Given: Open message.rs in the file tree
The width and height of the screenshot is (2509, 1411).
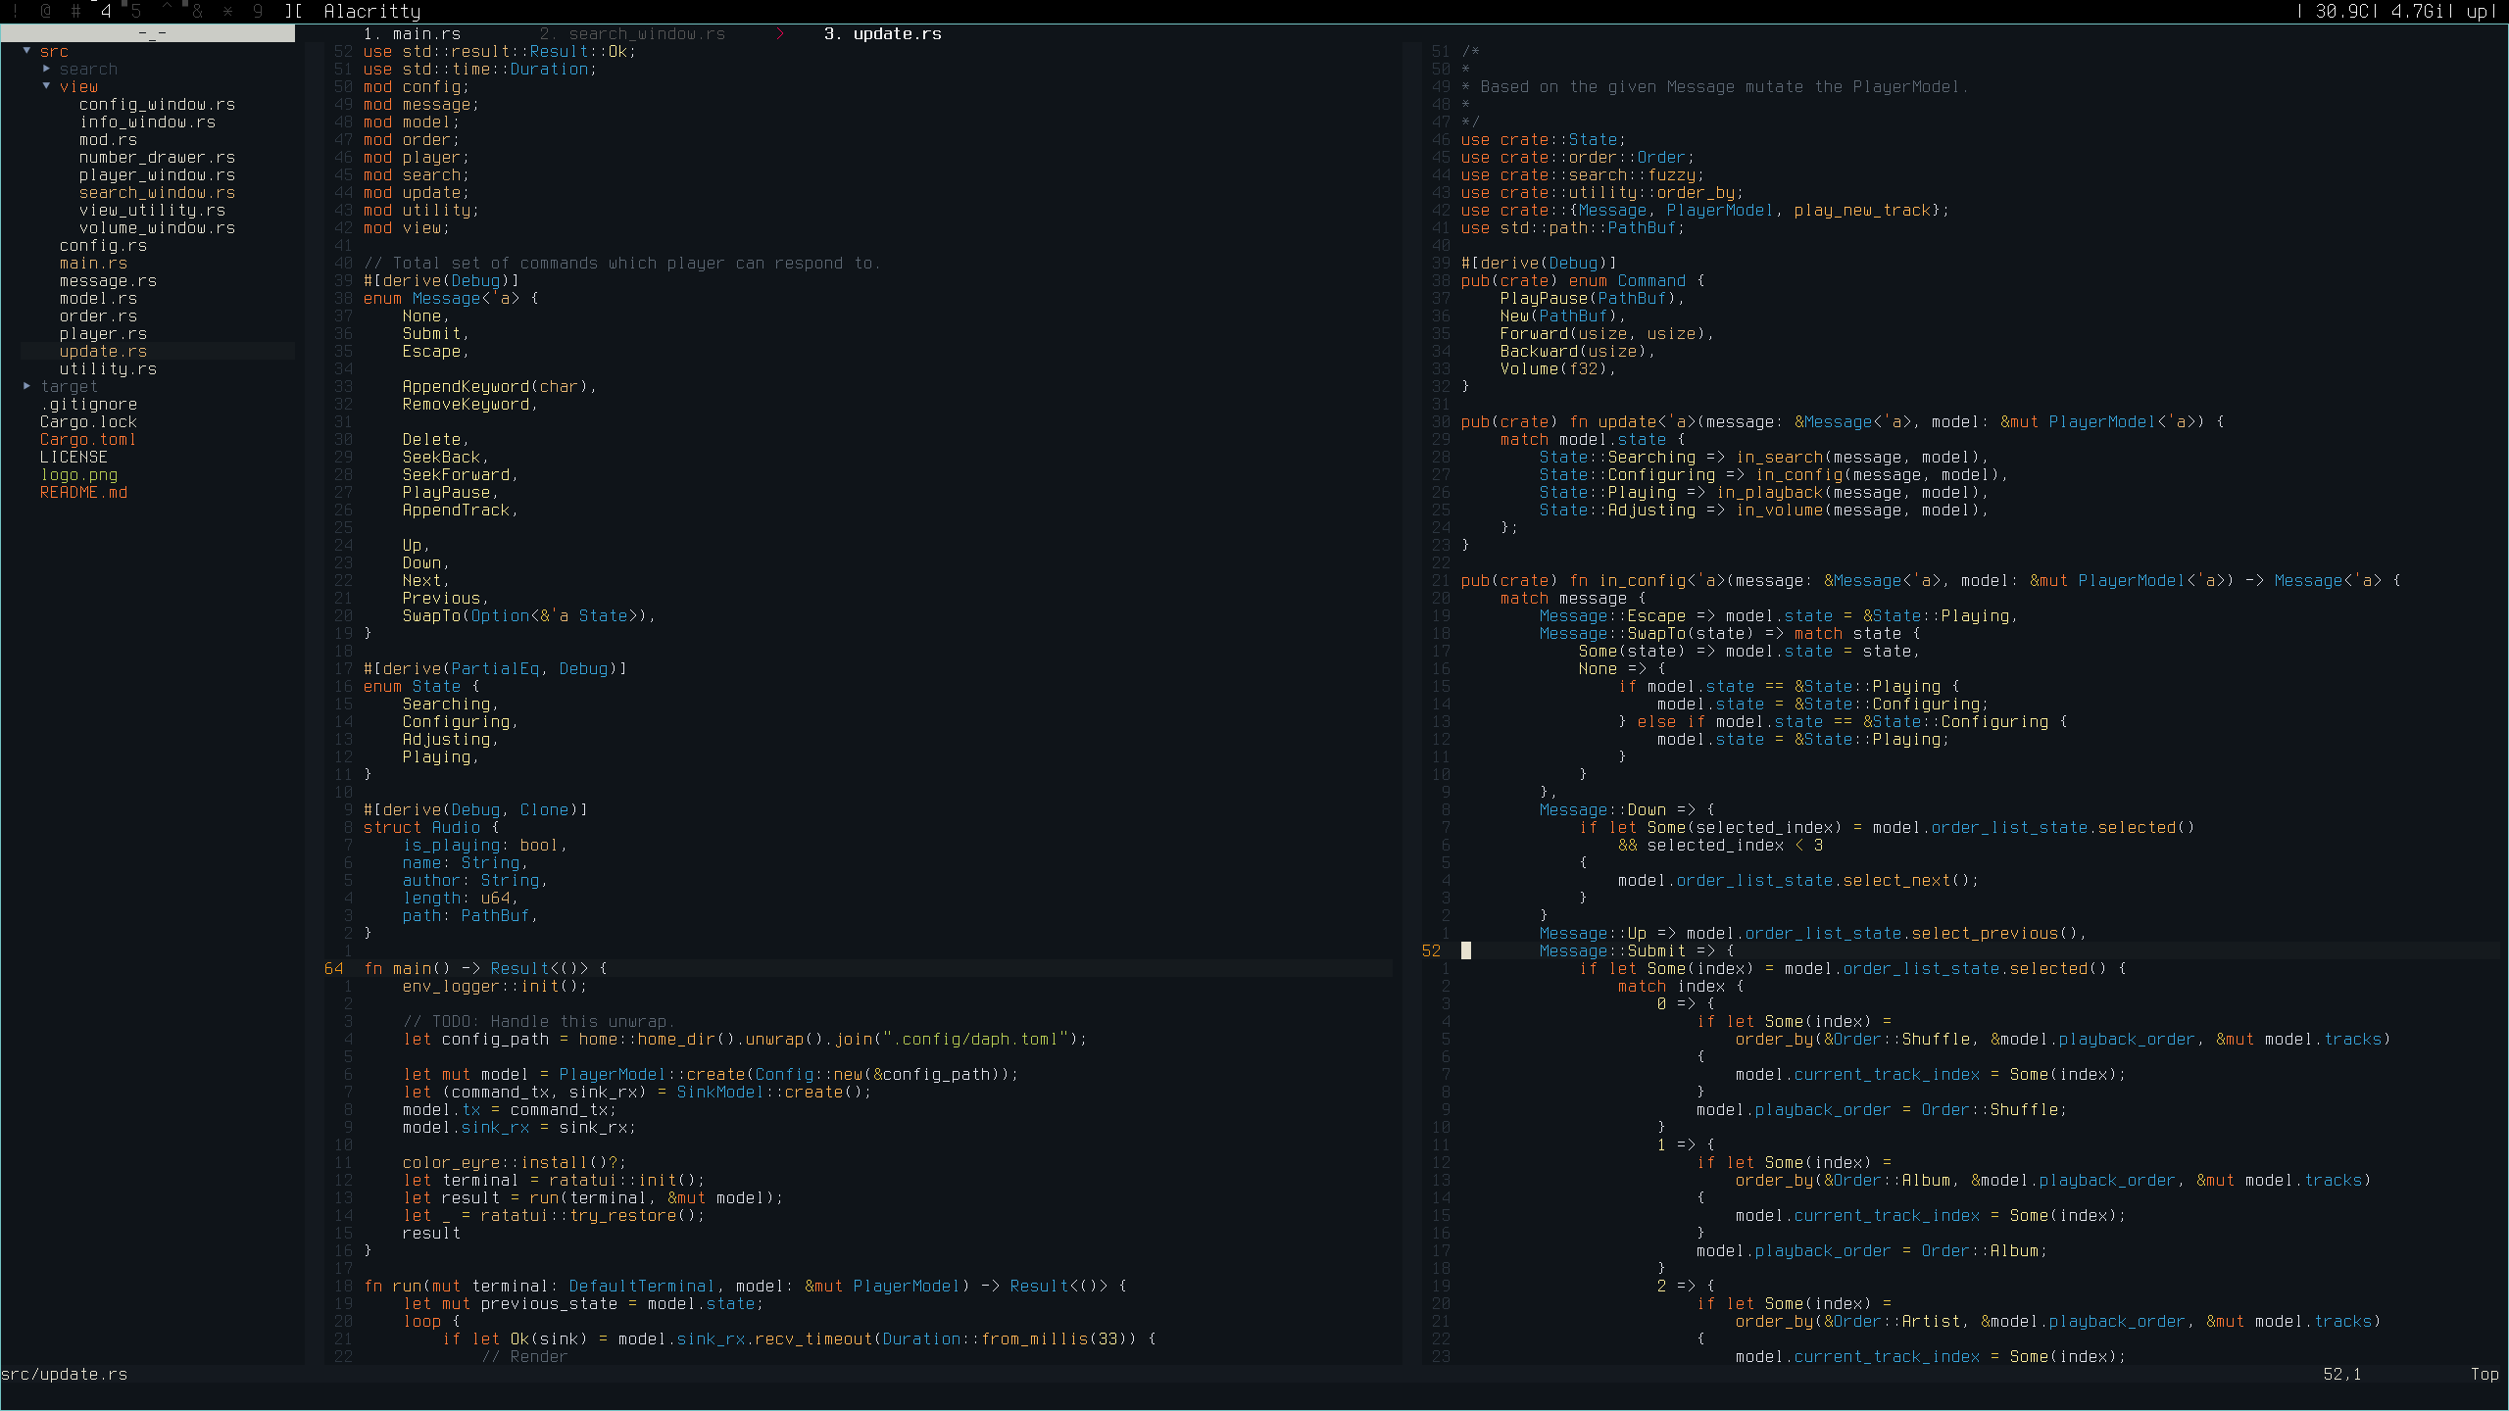Looking at the screenshot, I should (x=108, y=280).
